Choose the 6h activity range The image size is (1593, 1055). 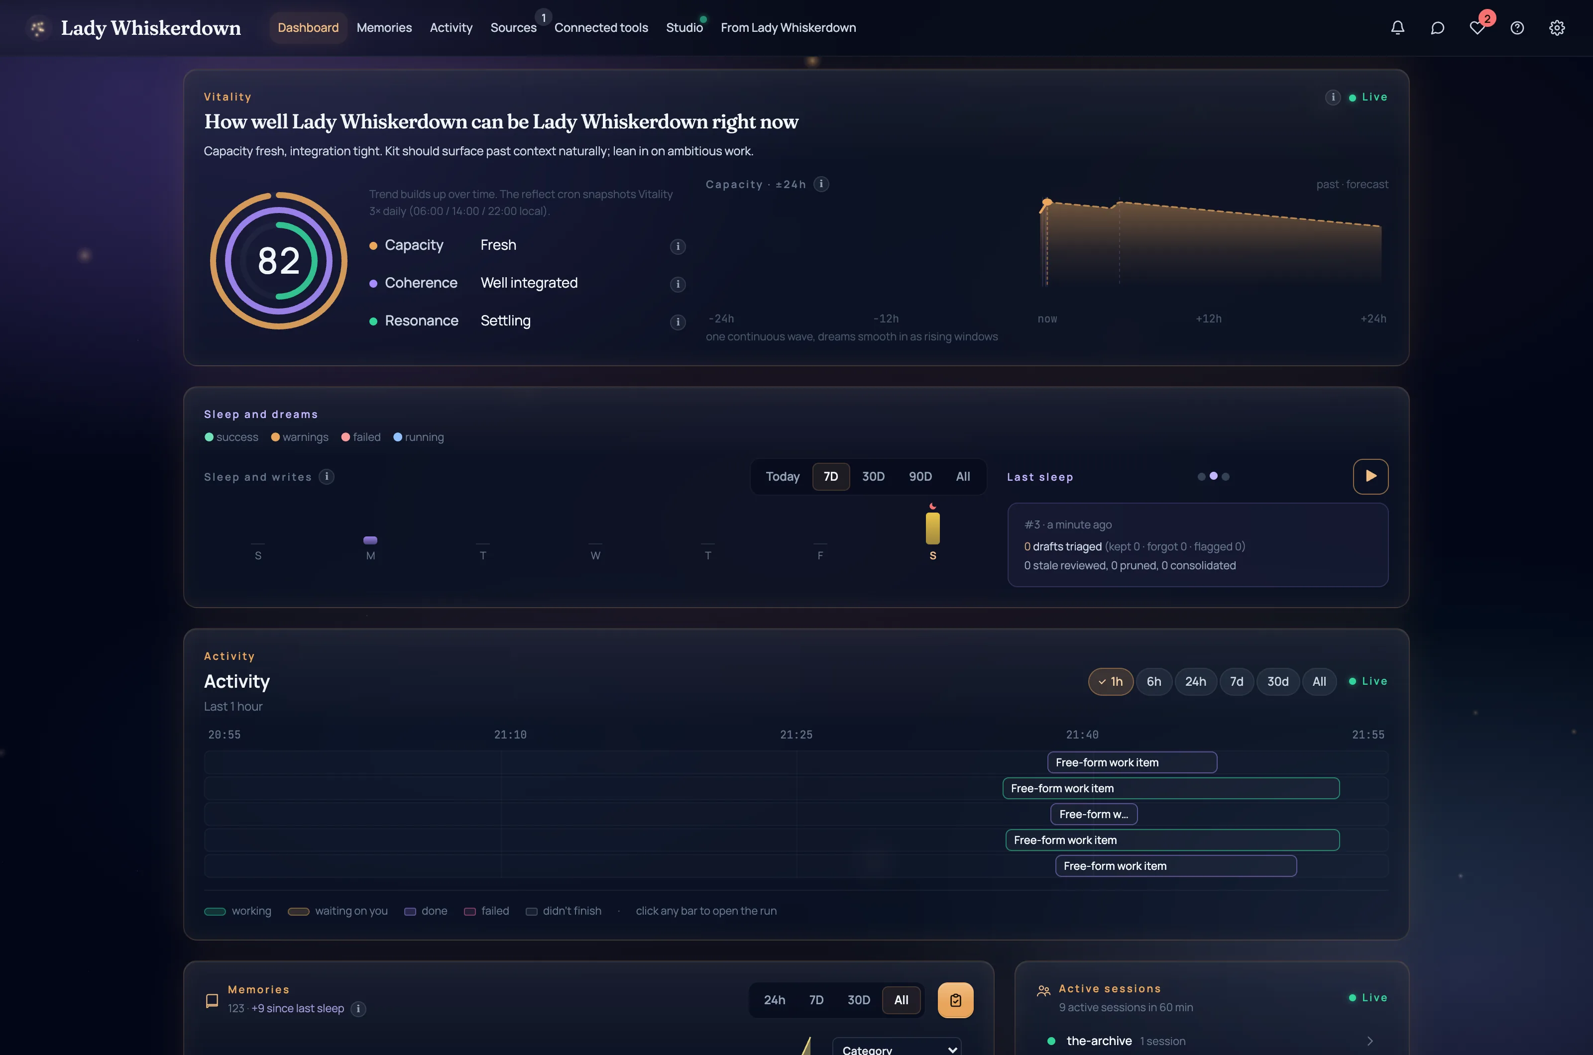point(1153,682)
